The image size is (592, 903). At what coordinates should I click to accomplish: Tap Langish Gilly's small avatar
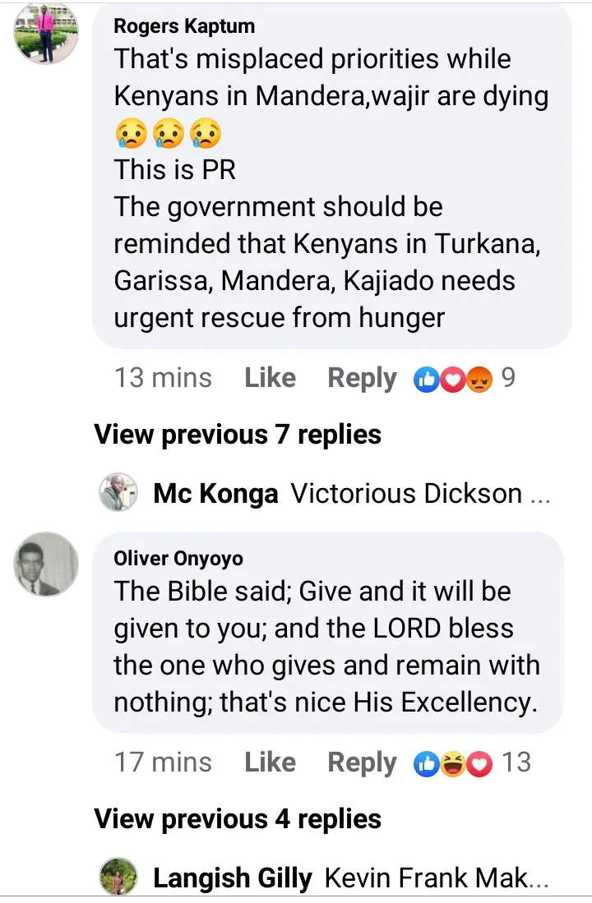[x=118, y=877]
